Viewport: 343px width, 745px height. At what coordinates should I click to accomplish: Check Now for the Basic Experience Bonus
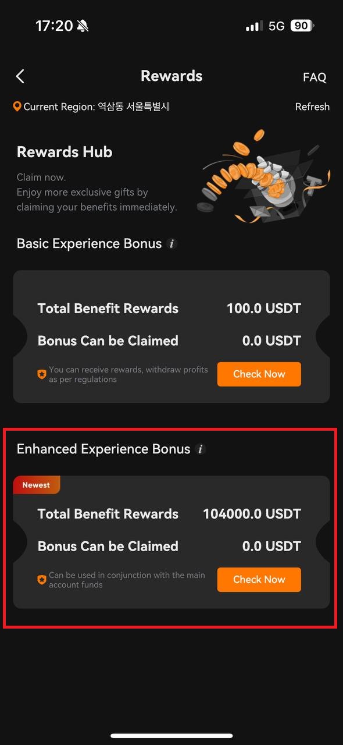259,374
